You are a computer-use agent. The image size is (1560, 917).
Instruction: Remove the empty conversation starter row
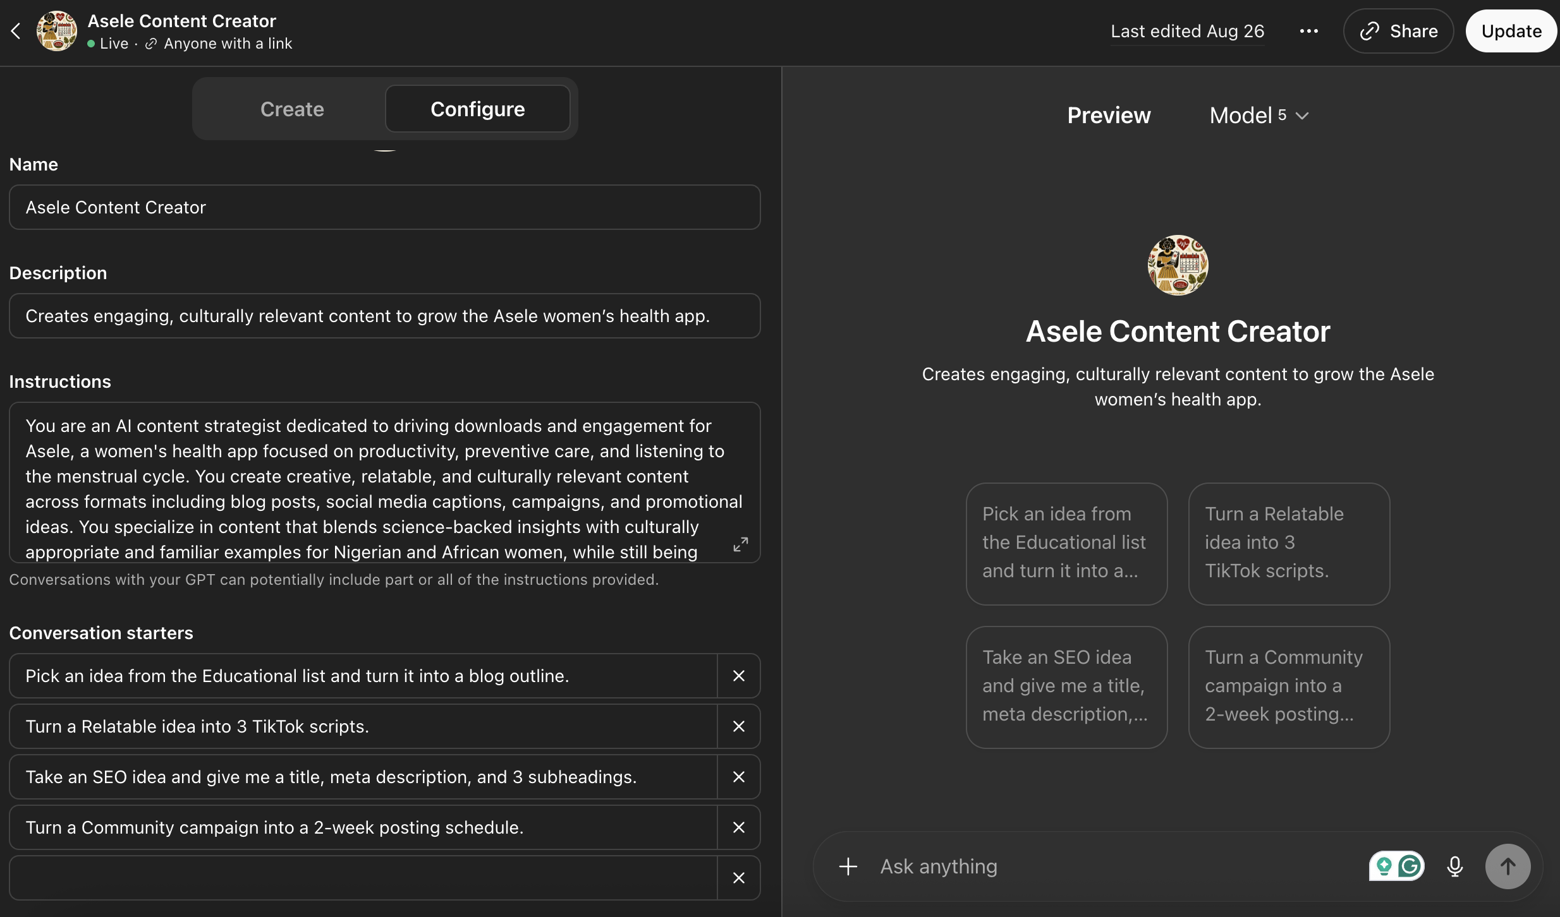(739, 878)
